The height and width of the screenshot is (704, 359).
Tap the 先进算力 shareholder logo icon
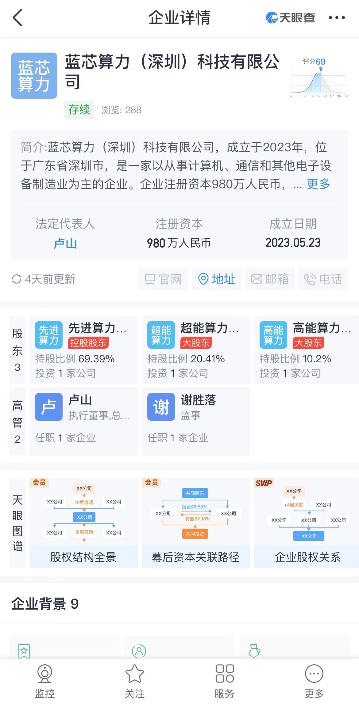pos(49,335)
